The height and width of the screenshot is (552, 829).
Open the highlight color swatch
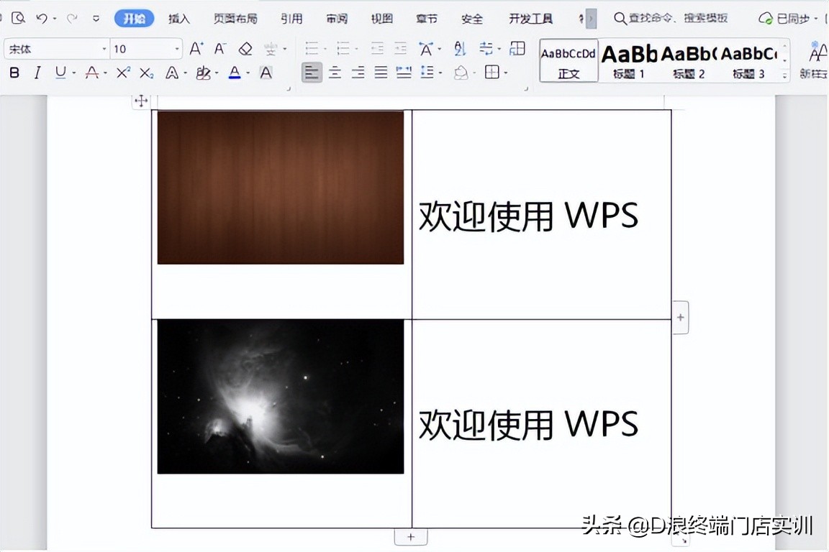pos(204,73)
